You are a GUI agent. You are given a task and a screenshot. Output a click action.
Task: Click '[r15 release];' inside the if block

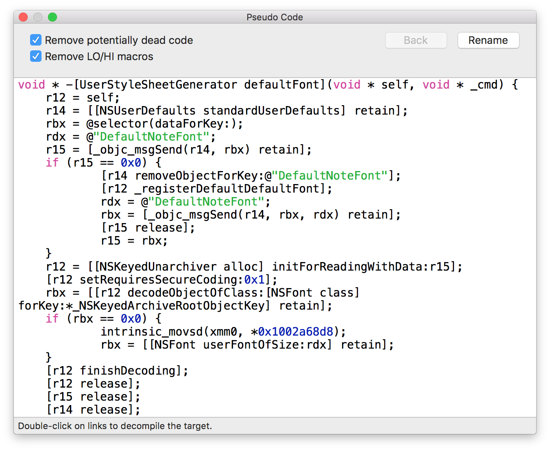click(x=148, y=228)
